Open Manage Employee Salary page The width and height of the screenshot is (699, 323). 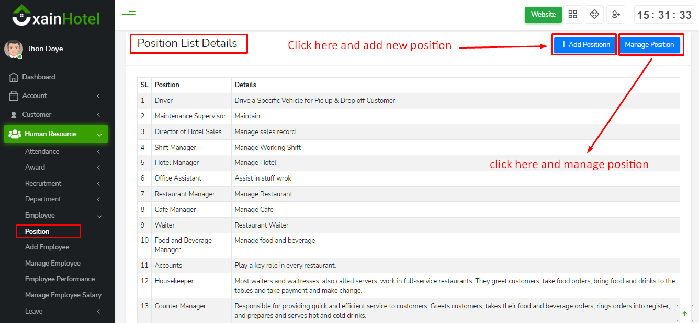63,295
